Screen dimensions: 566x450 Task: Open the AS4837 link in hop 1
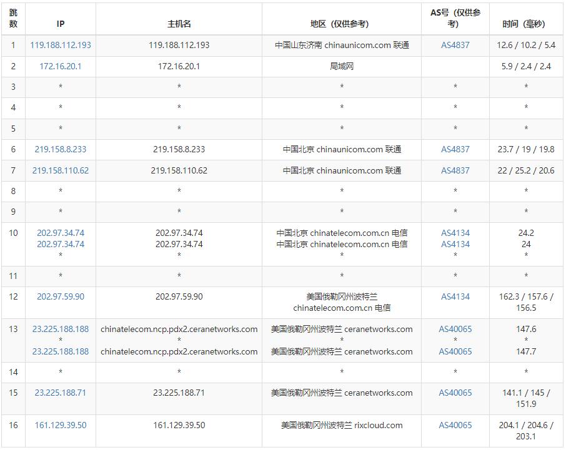[x=455, y=45]
